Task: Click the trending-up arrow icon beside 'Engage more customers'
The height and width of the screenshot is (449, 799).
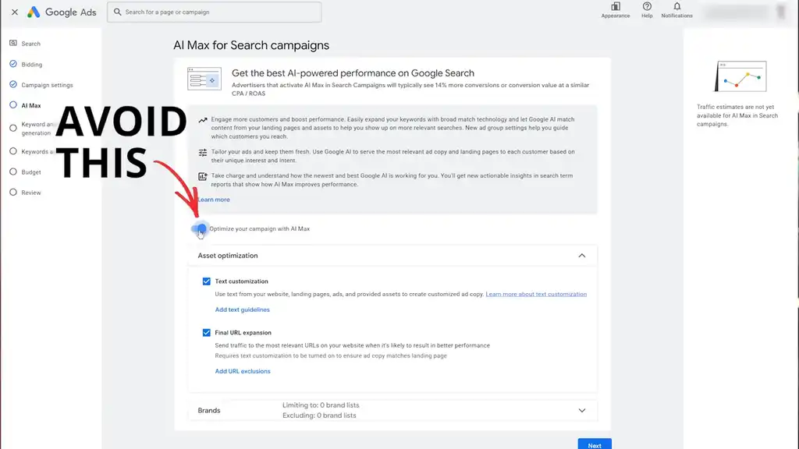Action: click(203, 120)
